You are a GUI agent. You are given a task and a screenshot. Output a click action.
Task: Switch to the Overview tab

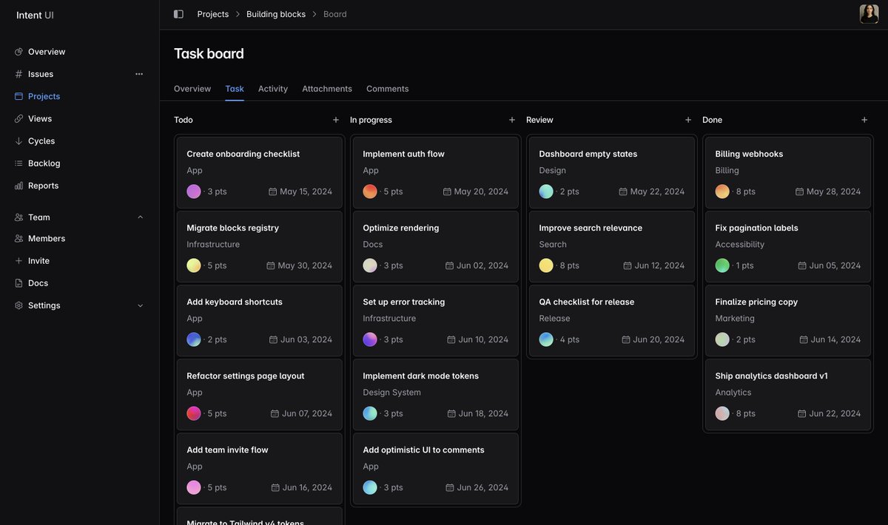point(192,89)
